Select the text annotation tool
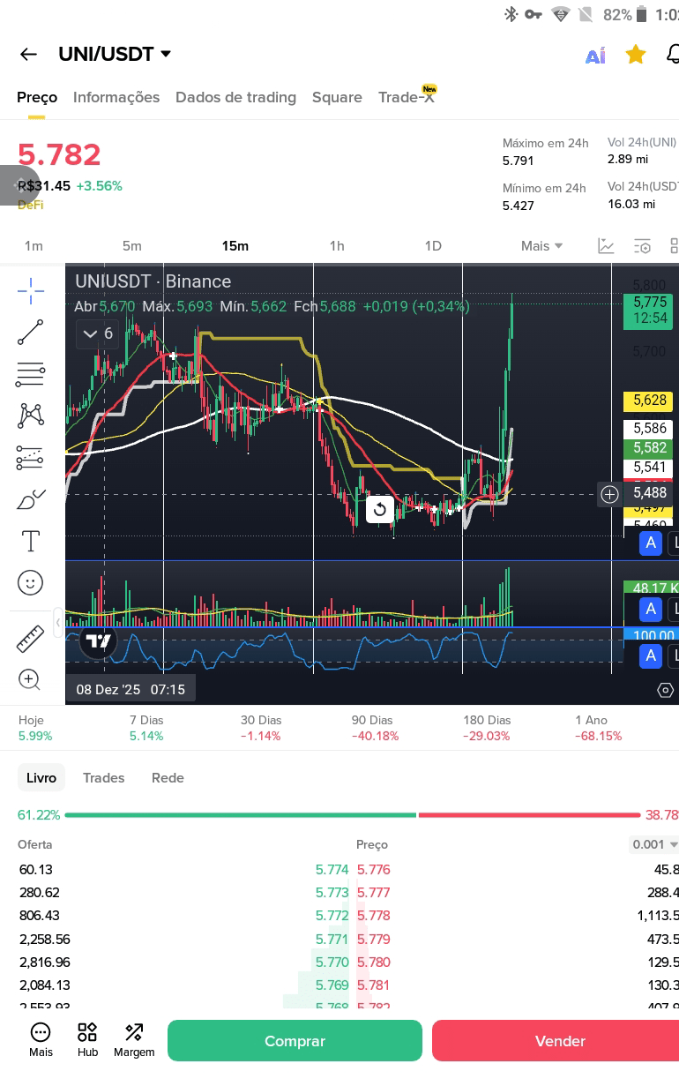 click(30, 541)
